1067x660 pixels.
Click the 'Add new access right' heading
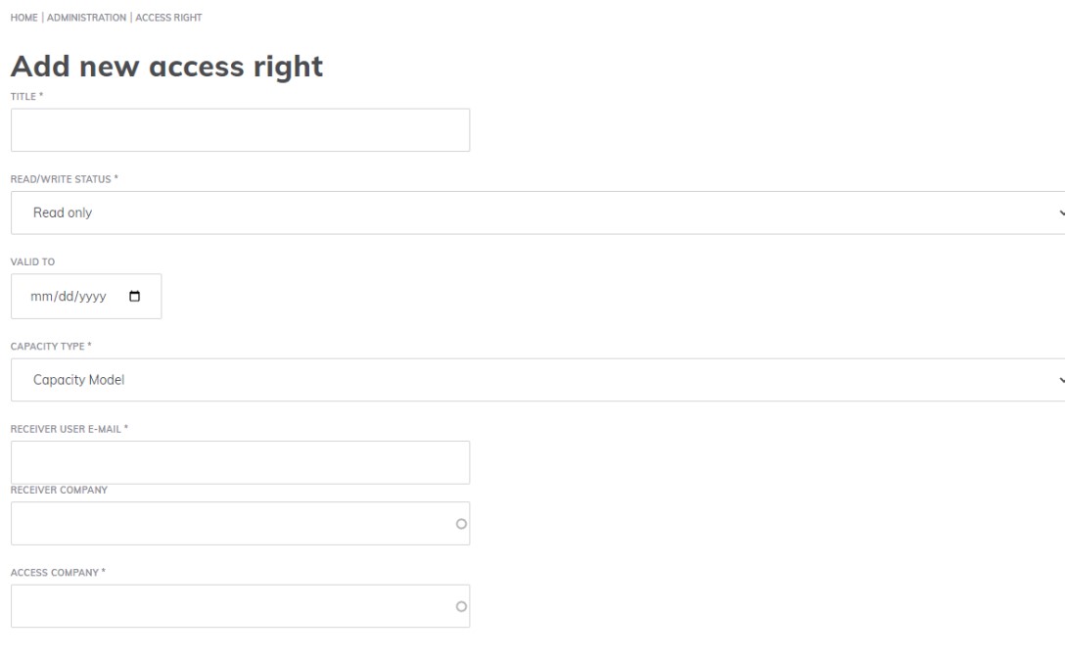click(165, 67)
